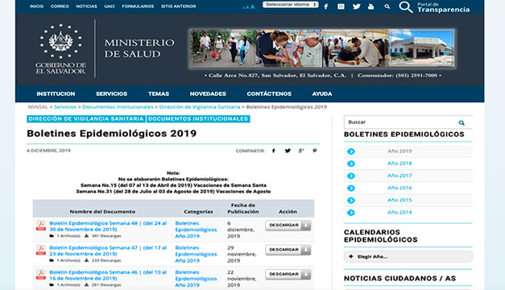Click the Gobierno de El Salvador logo
Screen dimensions: 505x290
(x=60, y=48)
